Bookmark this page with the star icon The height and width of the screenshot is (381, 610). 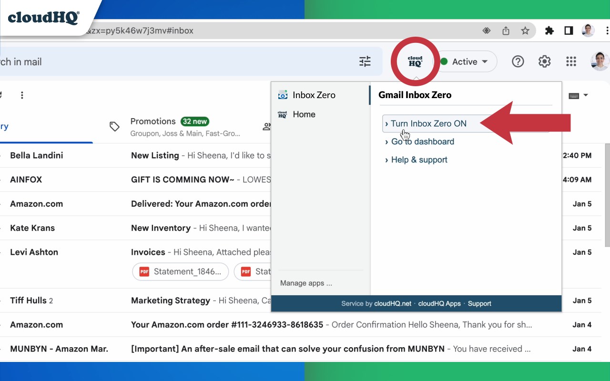[525, 31]
